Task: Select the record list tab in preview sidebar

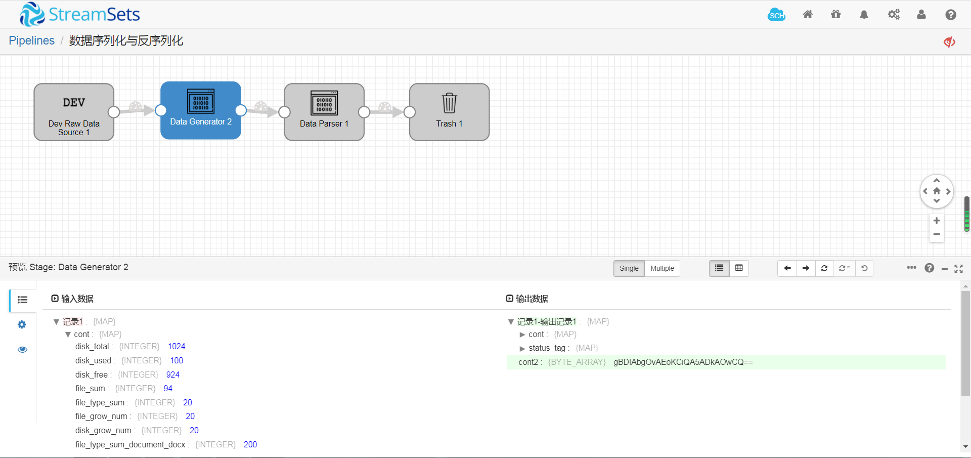Action: 22,300
